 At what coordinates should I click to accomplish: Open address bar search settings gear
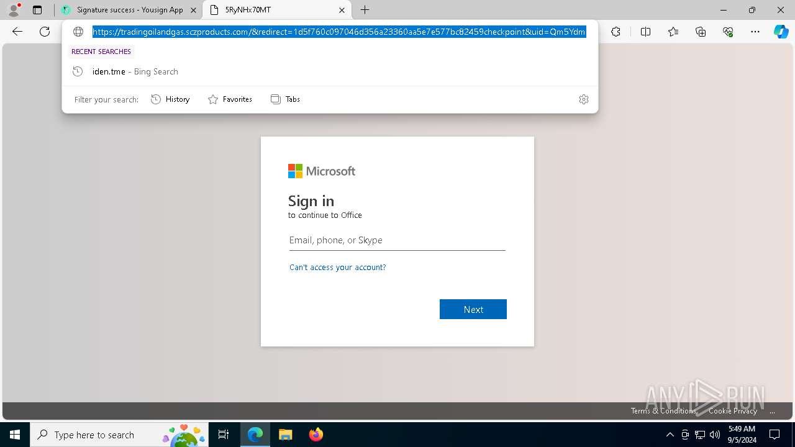[x=584, y=99]
